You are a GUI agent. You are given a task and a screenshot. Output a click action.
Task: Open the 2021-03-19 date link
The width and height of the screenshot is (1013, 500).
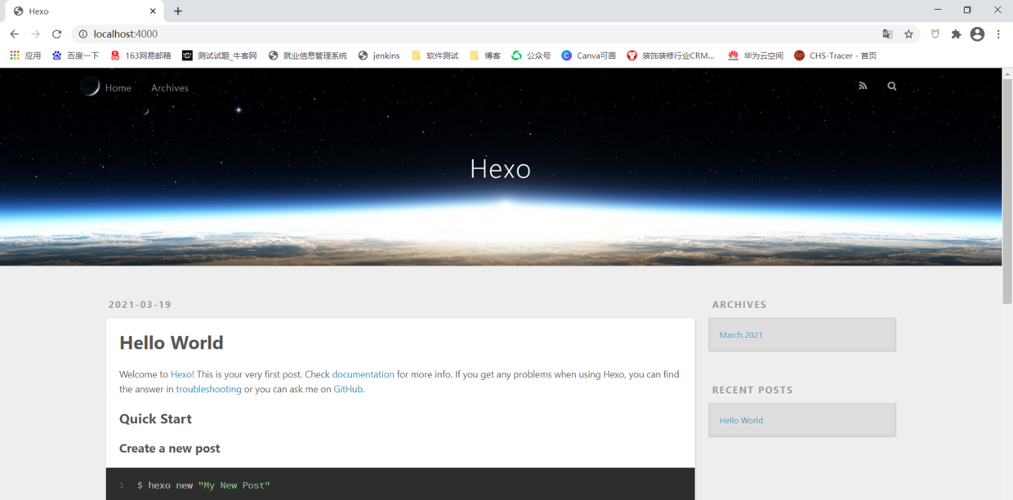[x=140, y=305]
